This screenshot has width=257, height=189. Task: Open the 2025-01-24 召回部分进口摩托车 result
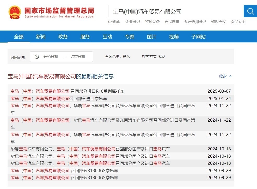(x=59, y=98)
